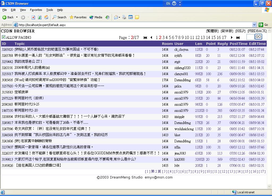Select page 17 in top pager
The width and height of the screenshot is (272, 196).
(x=224, y=37)
